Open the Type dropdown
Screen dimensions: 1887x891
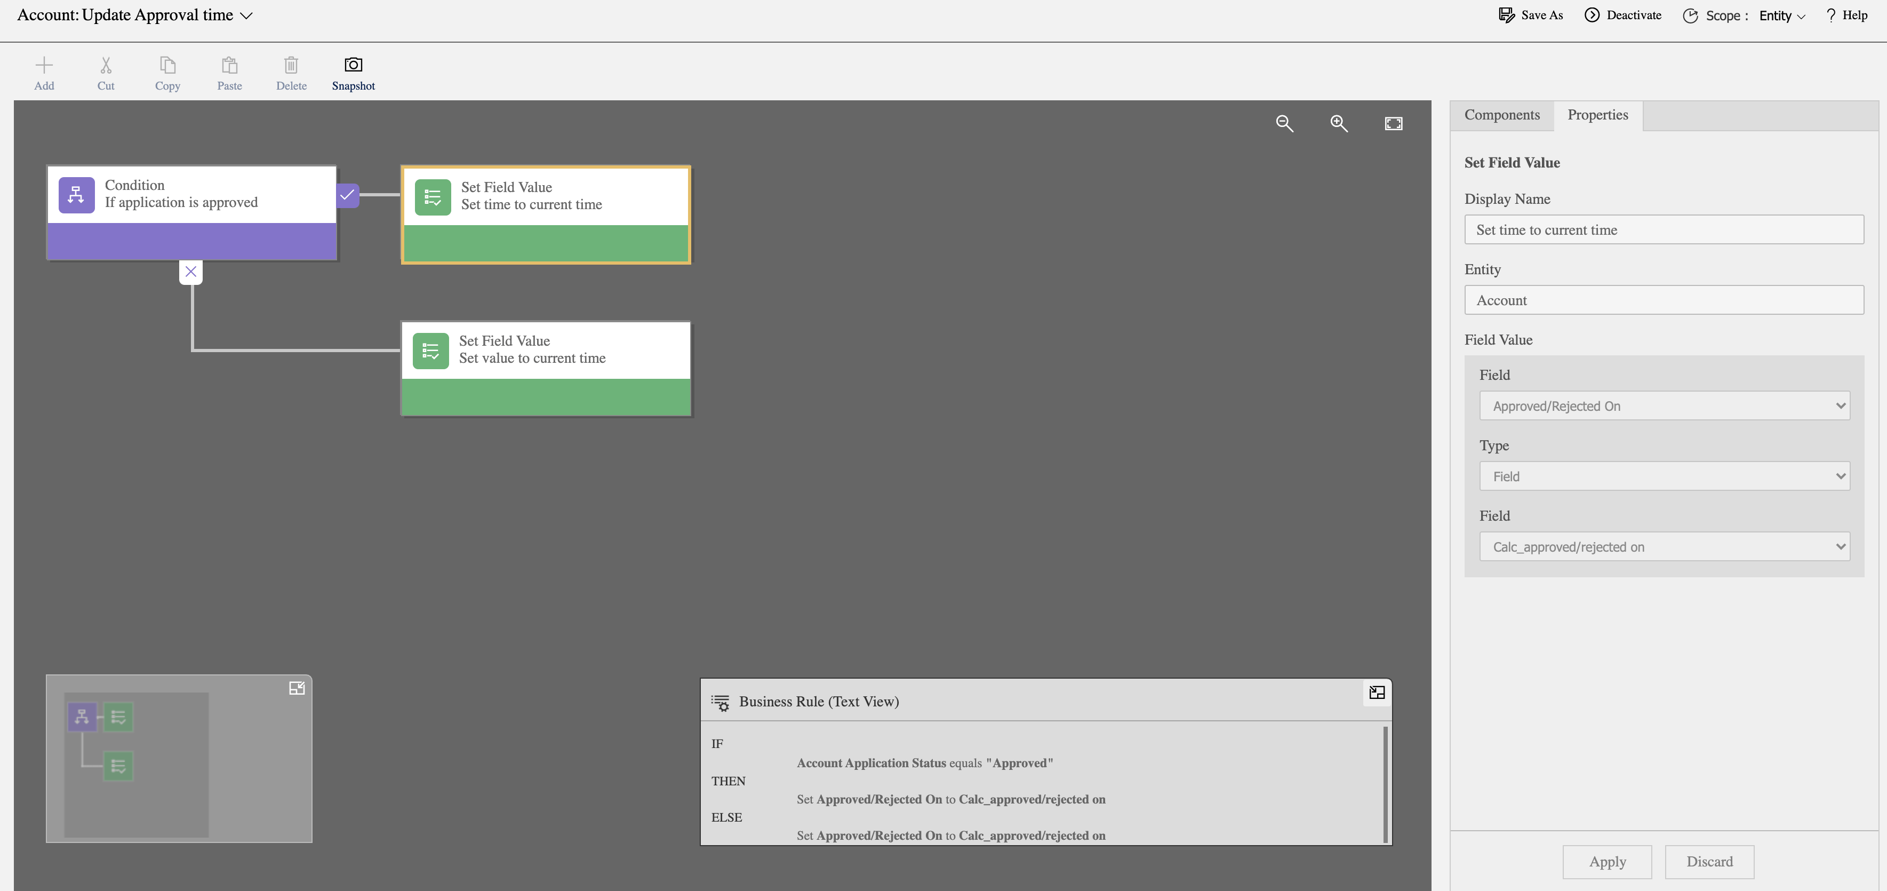coord(1664,476)
